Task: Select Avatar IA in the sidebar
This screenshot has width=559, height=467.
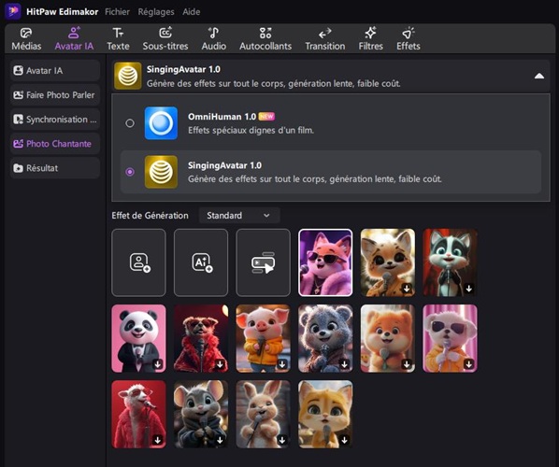Action: pos(55,71)
